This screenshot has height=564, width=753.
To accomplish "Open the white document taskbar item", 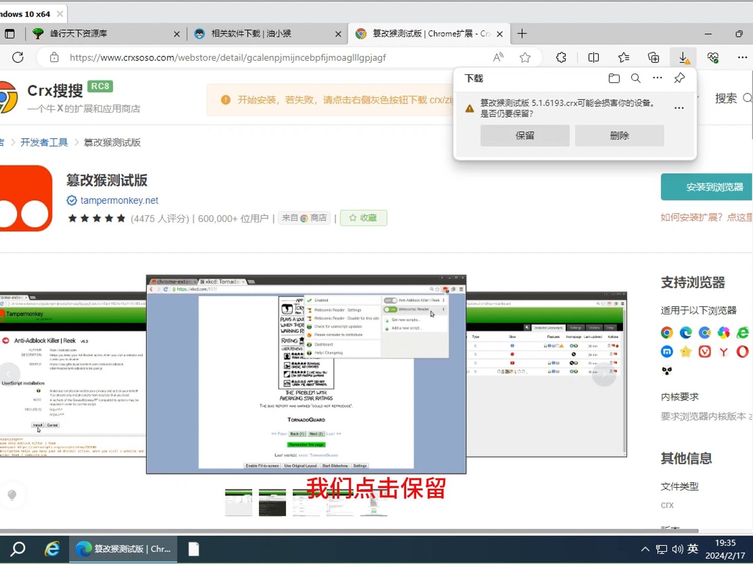I will coord(193,549).
